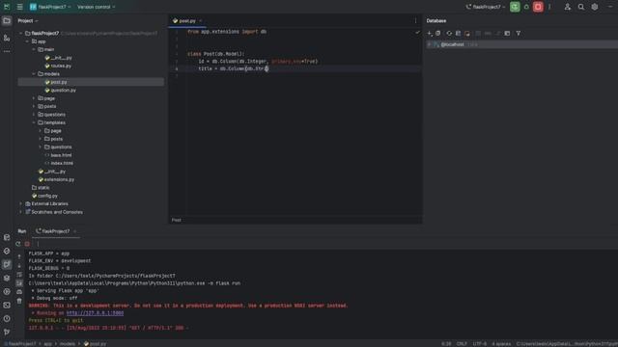This screenshot has height=347, width=618.
Task: Open the Project tool window icon
Action: (x=7, y=21)
